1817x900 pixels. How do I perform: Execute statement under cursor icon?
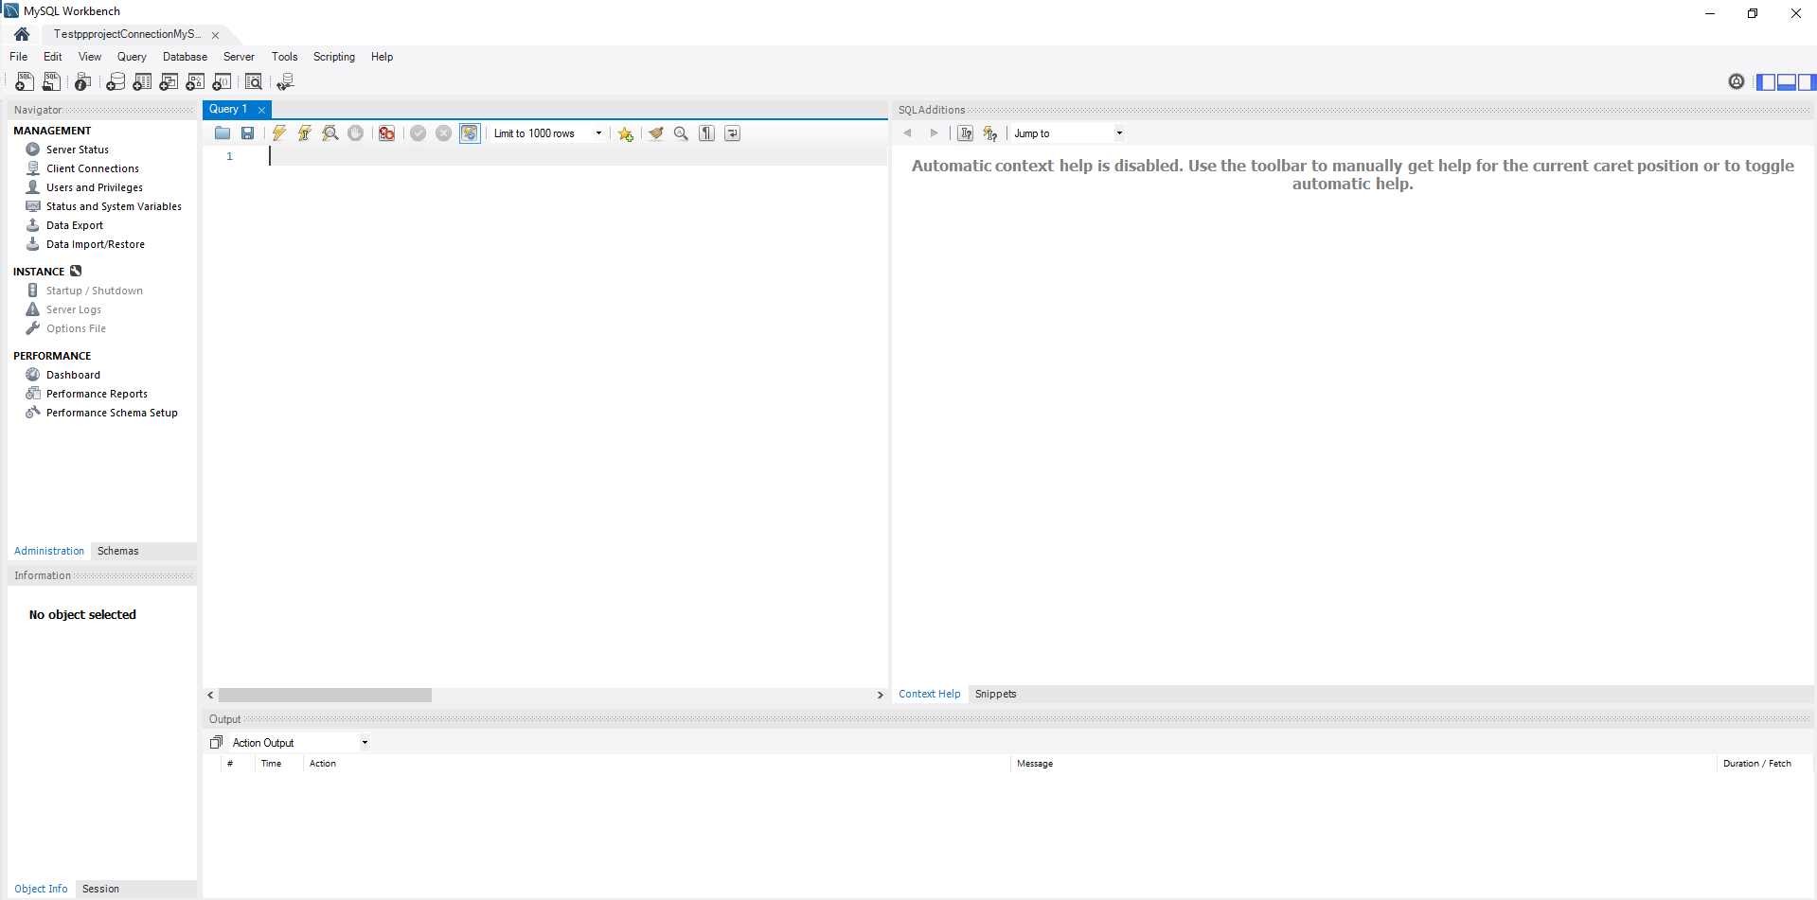pos(305,133)
